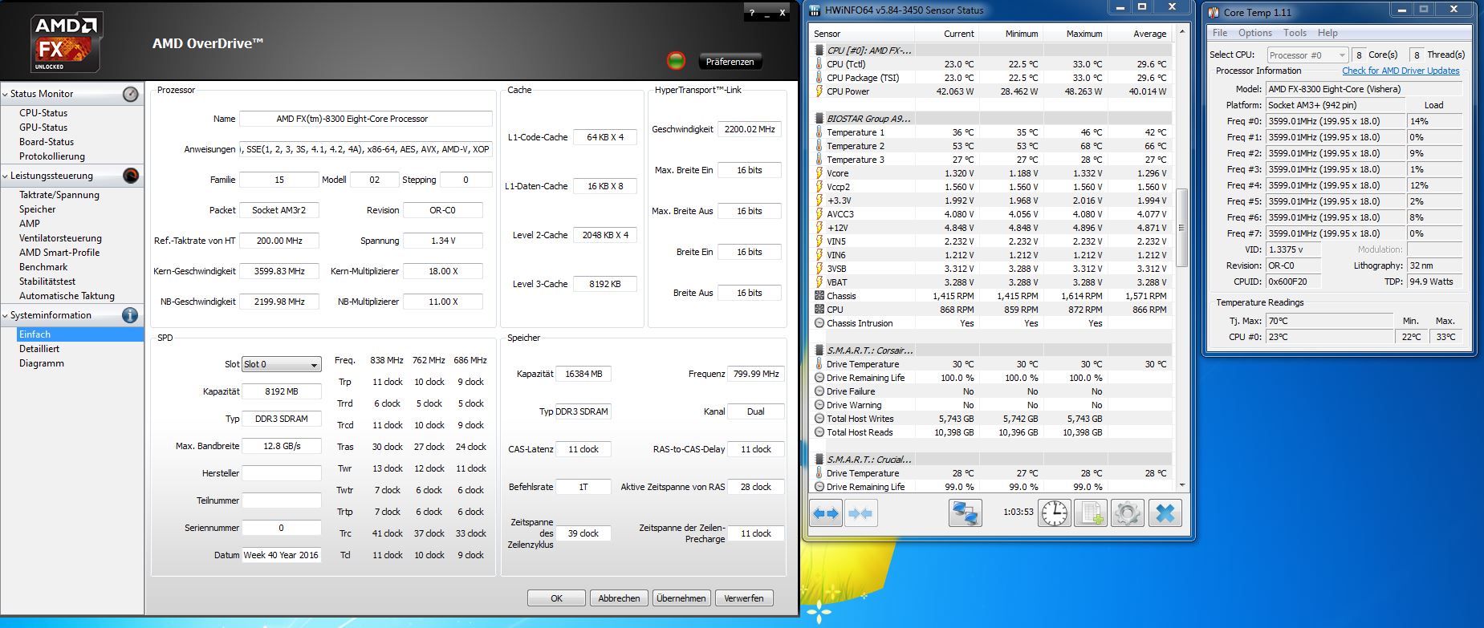Switch to the Diagramm view
The image size is (1484, 628).
[x=42, y=363]
